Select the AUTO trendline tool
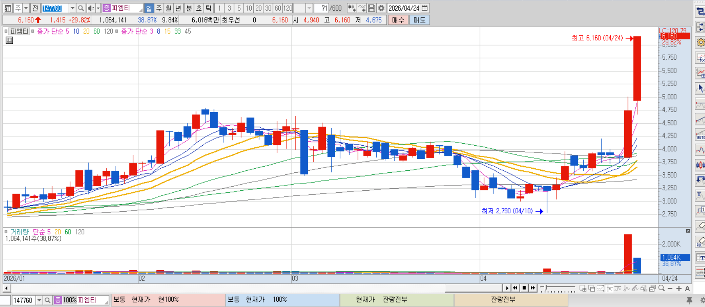This screenshot has width=705, height=307. click(700, 135)
